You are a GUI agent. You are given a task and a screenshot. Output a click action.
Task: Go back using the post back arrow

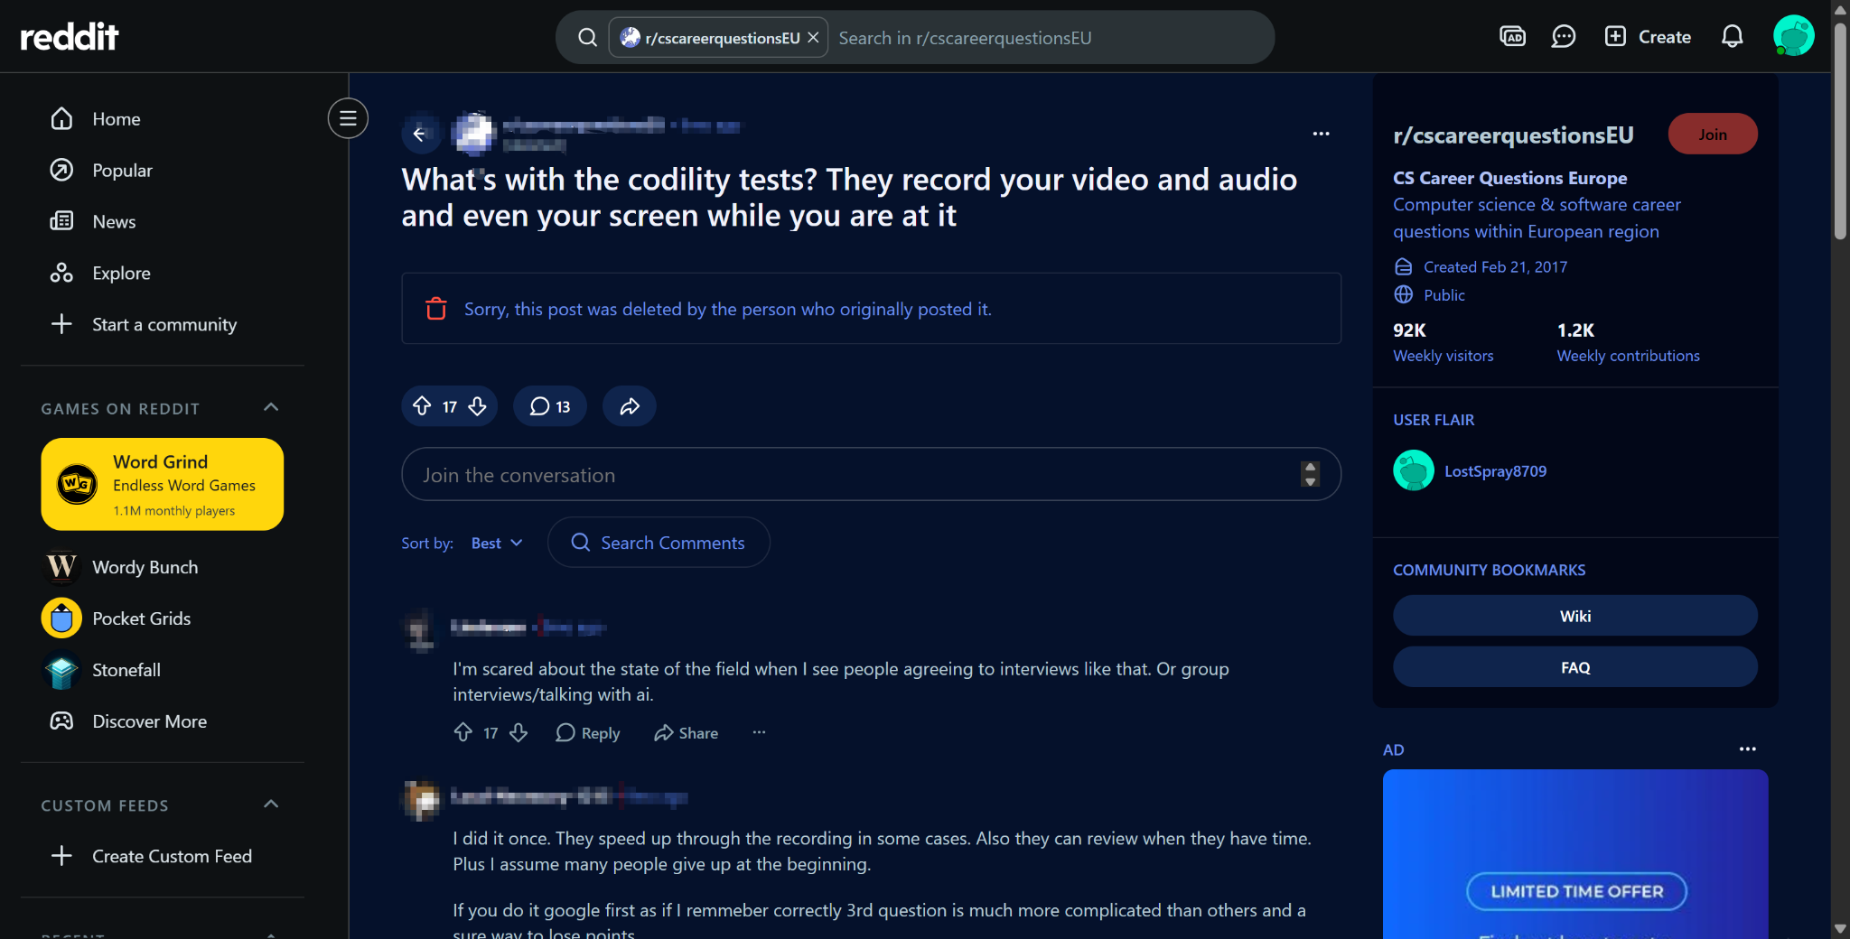[419, 134]
